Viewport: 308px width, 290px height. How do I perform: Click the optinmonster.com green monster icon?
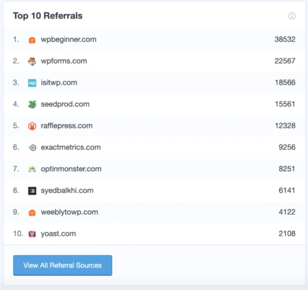[32, 169]
